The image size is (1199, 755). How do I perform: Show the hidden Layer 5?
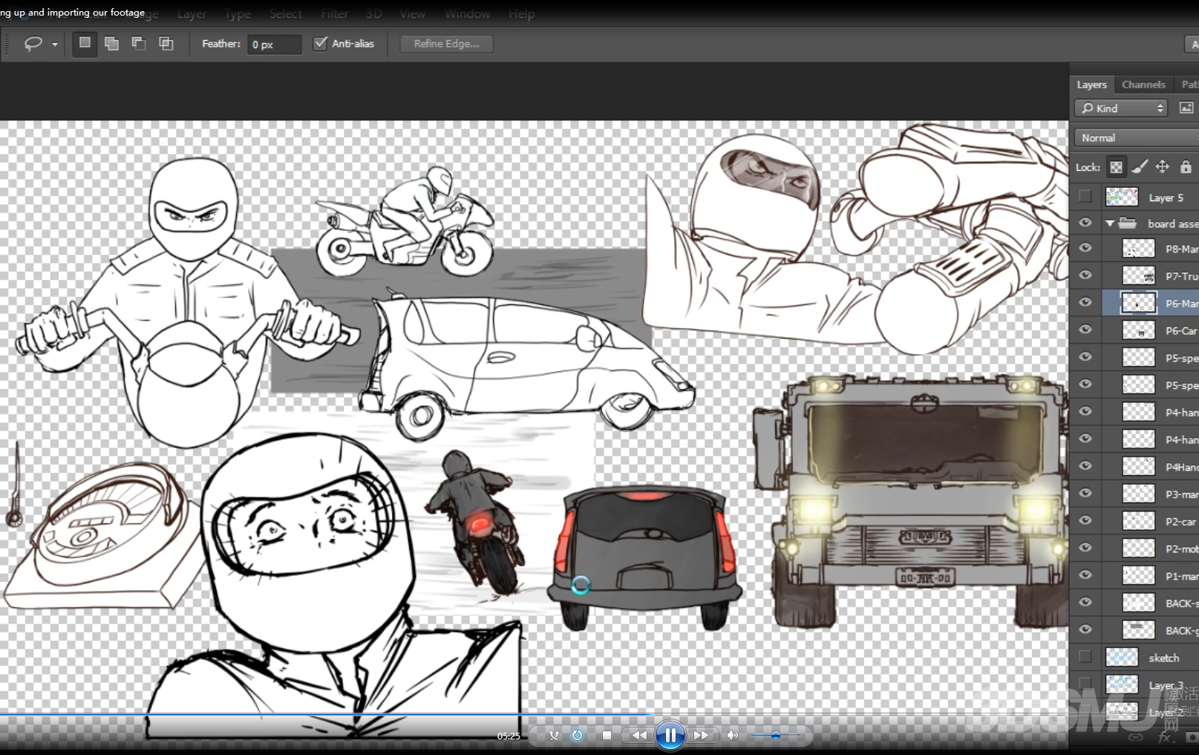1085,197
